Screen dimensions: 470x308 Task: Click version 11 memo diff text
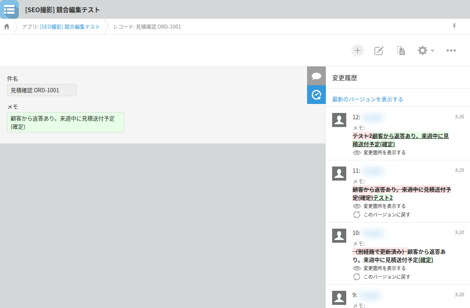point(402,193)
